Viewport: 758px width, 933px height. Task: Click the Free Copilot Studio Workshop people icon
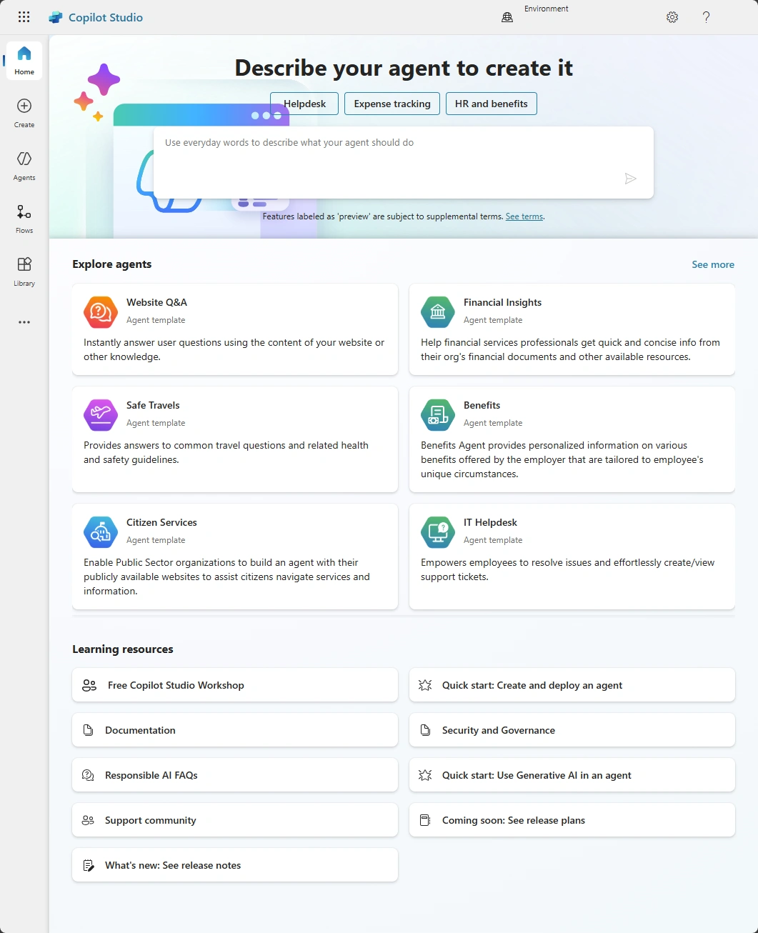(89, 685)
